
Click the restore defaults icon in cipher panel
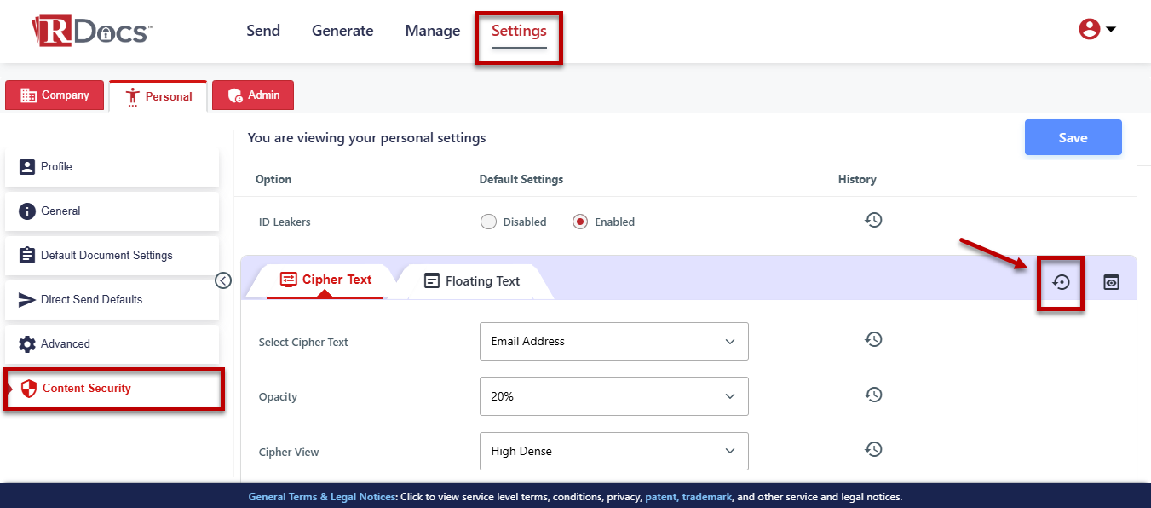1061,282
